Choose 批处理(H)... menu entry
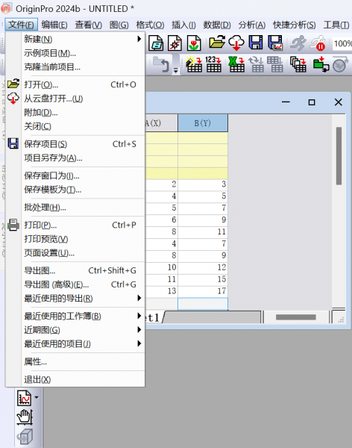 pyautogui.click(x=83, y=207)
